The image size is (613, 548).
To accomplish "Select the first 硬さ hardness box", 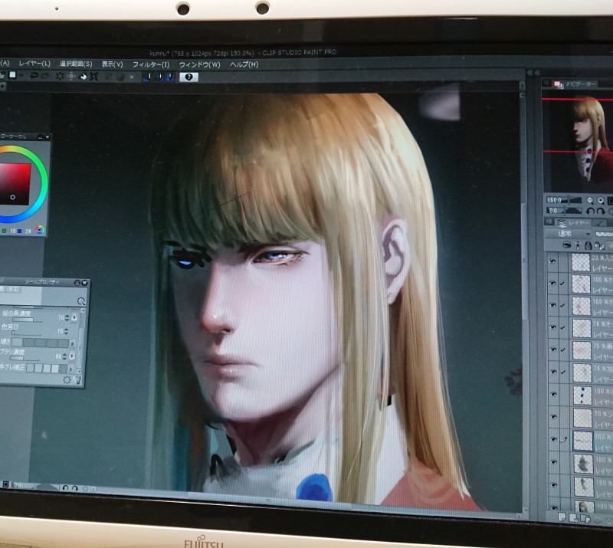I will [17, 343].
